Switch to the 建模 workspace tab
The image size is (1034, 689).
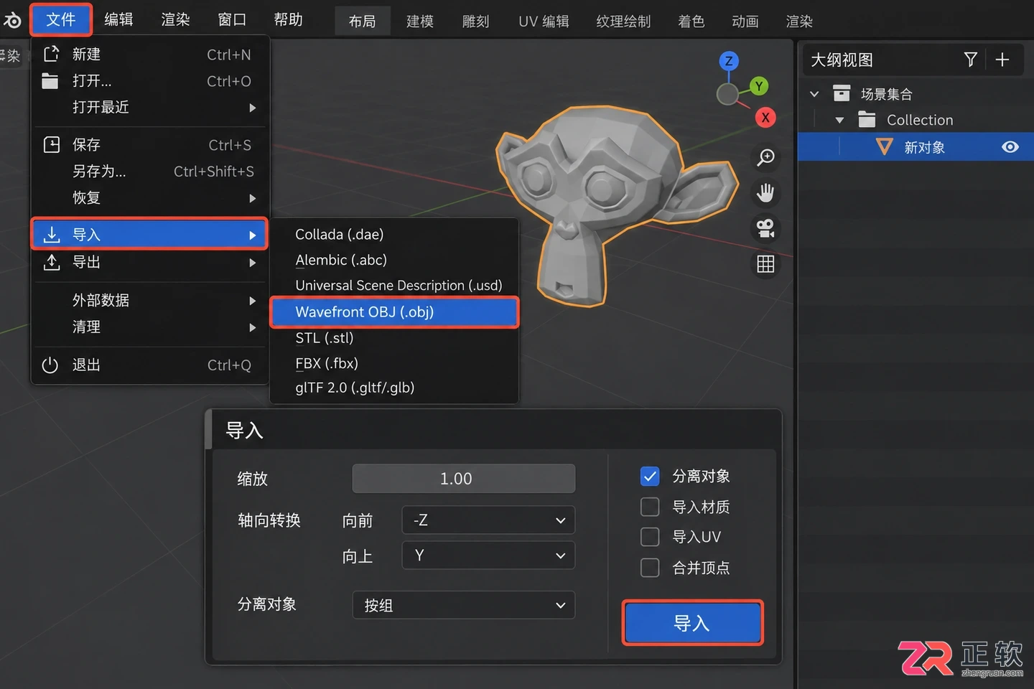pos(420,22)
